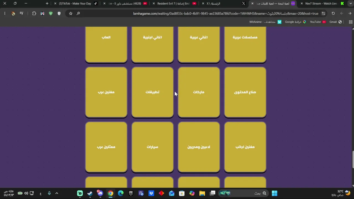Image resolution: width=354 pixels, height=199 pixels.
Task: Close the TikTok tab
Action: tap(55, 4)
